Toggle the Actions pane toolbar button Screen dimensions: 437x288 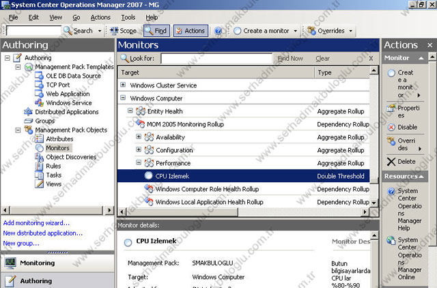191,31
